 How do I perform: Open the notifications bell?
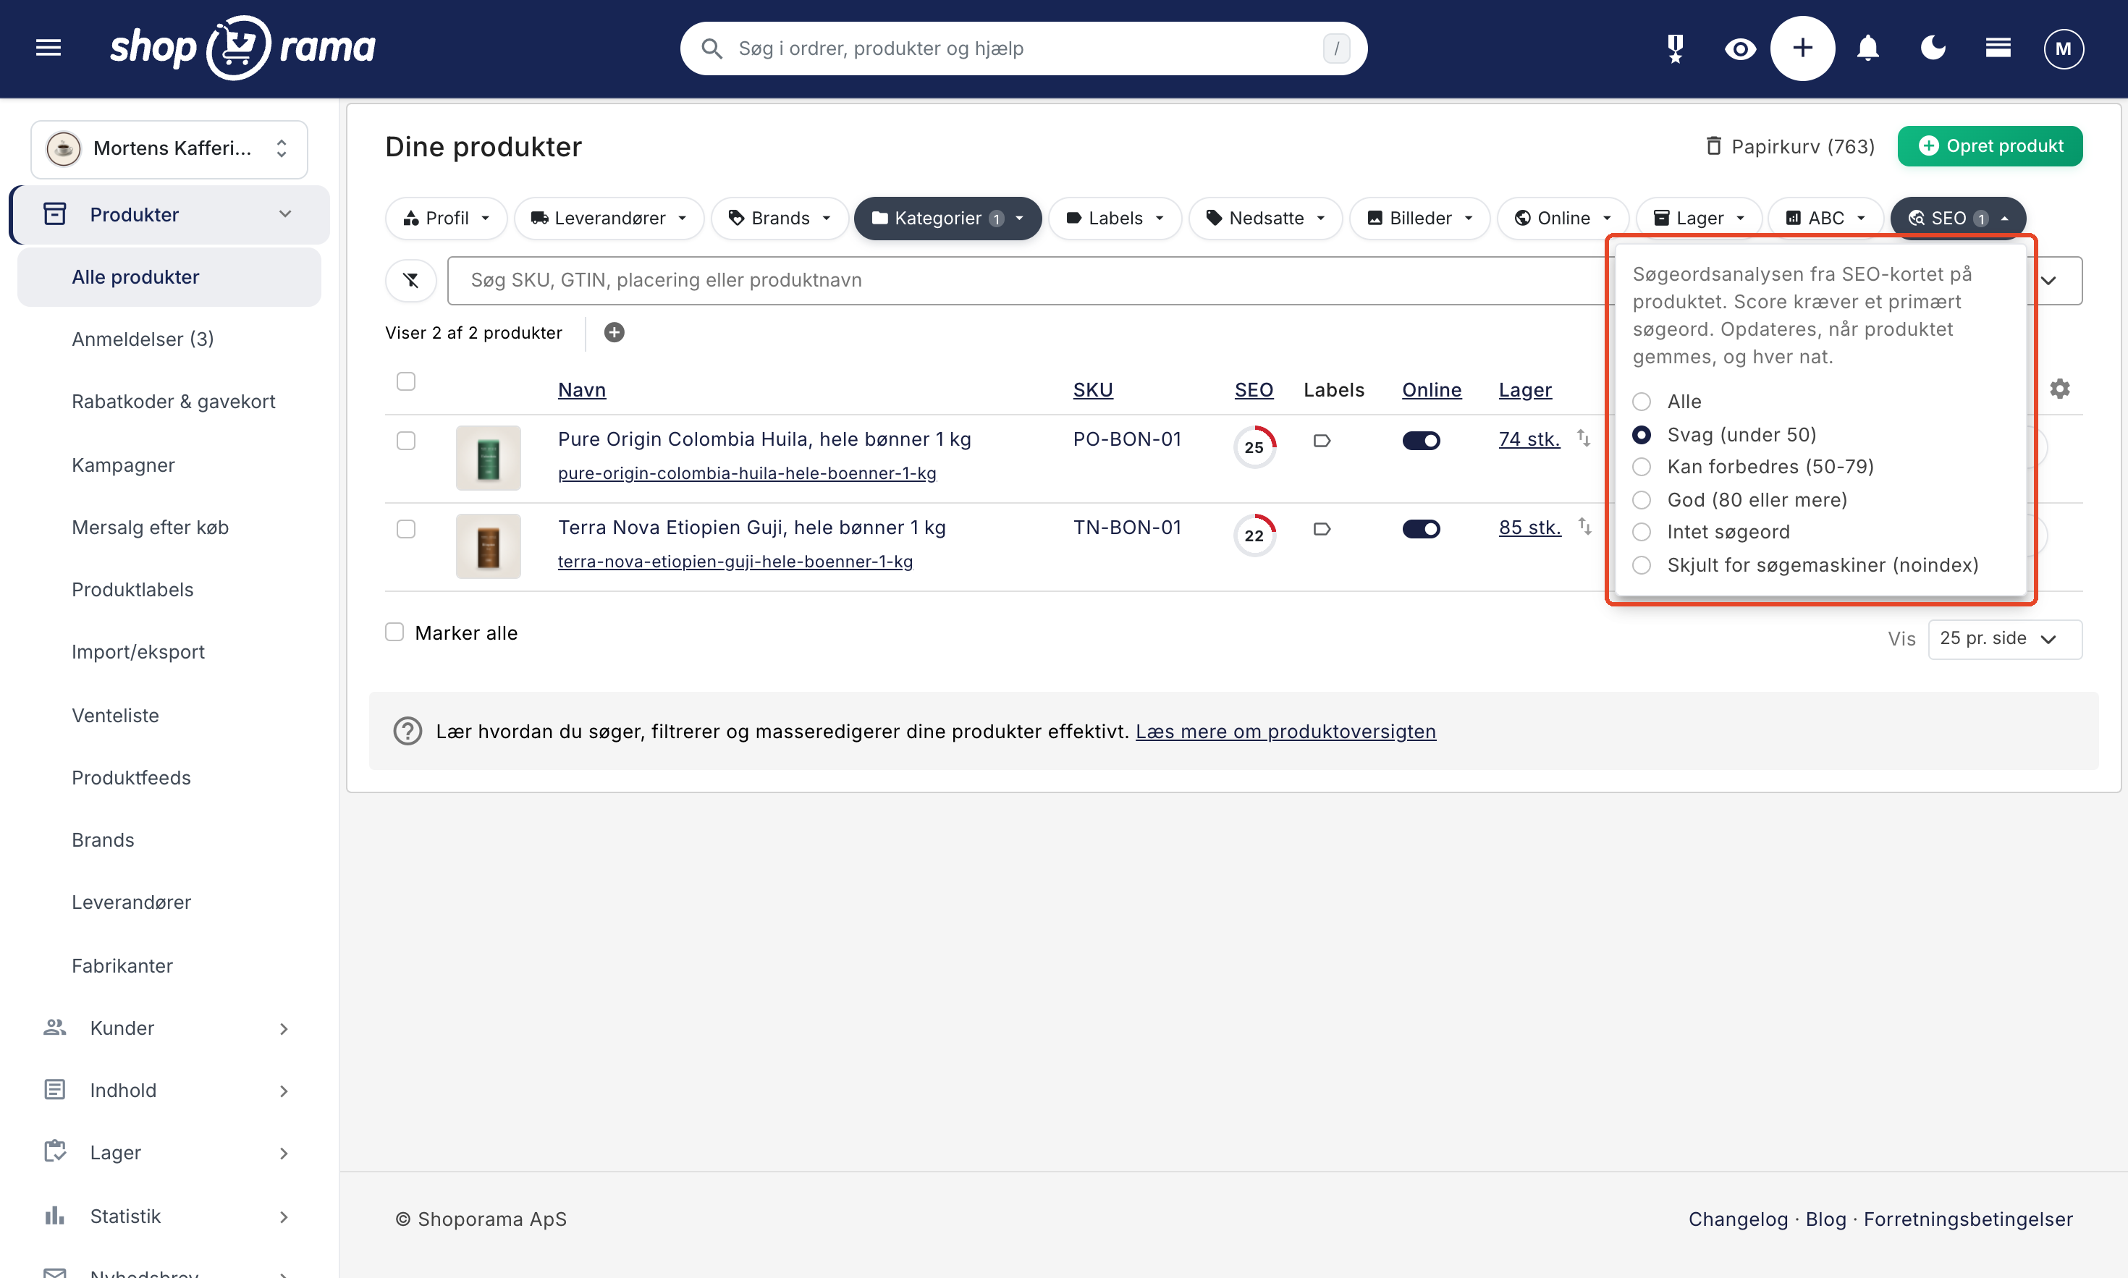coord(1868,48)
